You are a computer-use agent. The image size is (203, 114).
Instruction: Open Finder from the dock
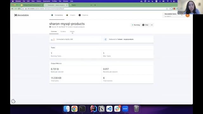click(67, 109)
